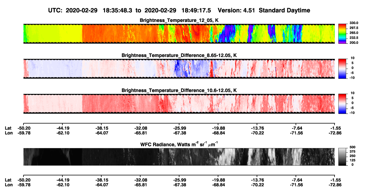372x191 pixels.
Task: Click the 375 label on radiance colorbar
Action: coord(352,152)
